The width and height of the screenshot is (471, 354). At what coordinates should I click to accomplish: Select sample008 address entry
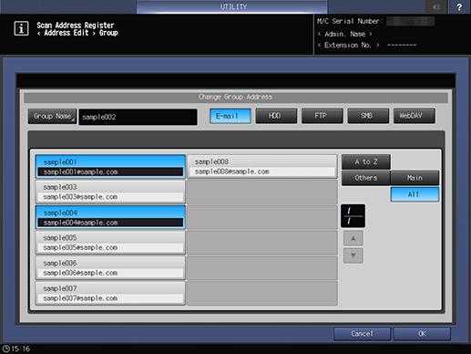tap(262, 166)
